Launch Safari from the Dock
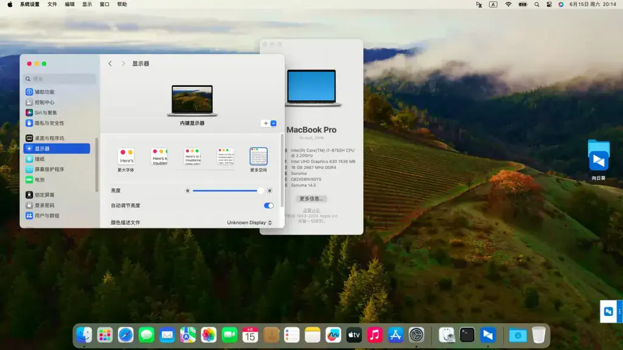623x350 pixels. pyautogui.click(x=125, y=335)
